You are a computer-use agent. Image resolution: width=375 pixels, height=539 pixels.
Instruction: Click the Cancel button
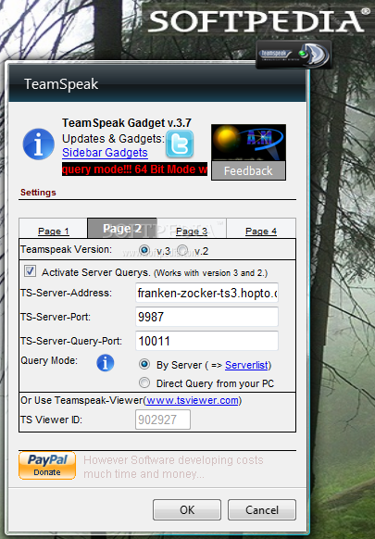coord(261,509)
